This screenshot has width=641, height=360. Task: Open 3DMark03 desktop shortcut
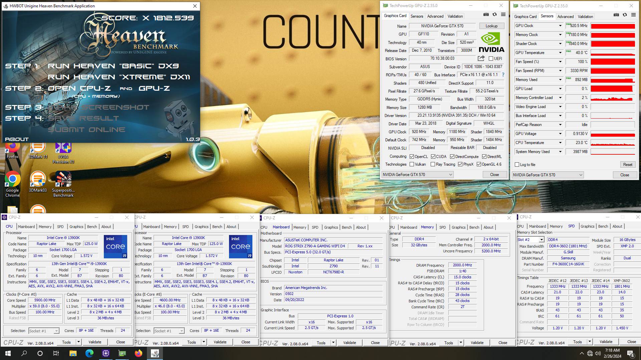pos(38,182)
